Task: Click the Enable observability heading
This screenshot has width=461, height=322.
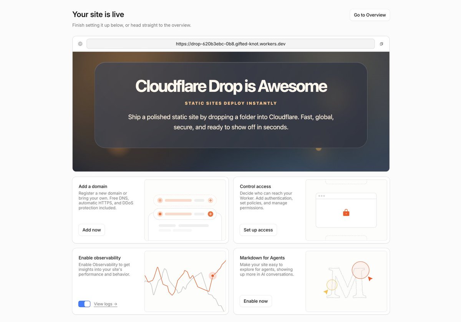Action: coord(99,258)
